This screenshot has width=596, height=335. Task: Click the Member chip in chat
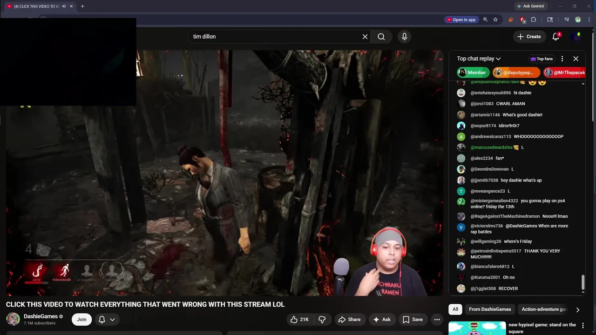473,73
